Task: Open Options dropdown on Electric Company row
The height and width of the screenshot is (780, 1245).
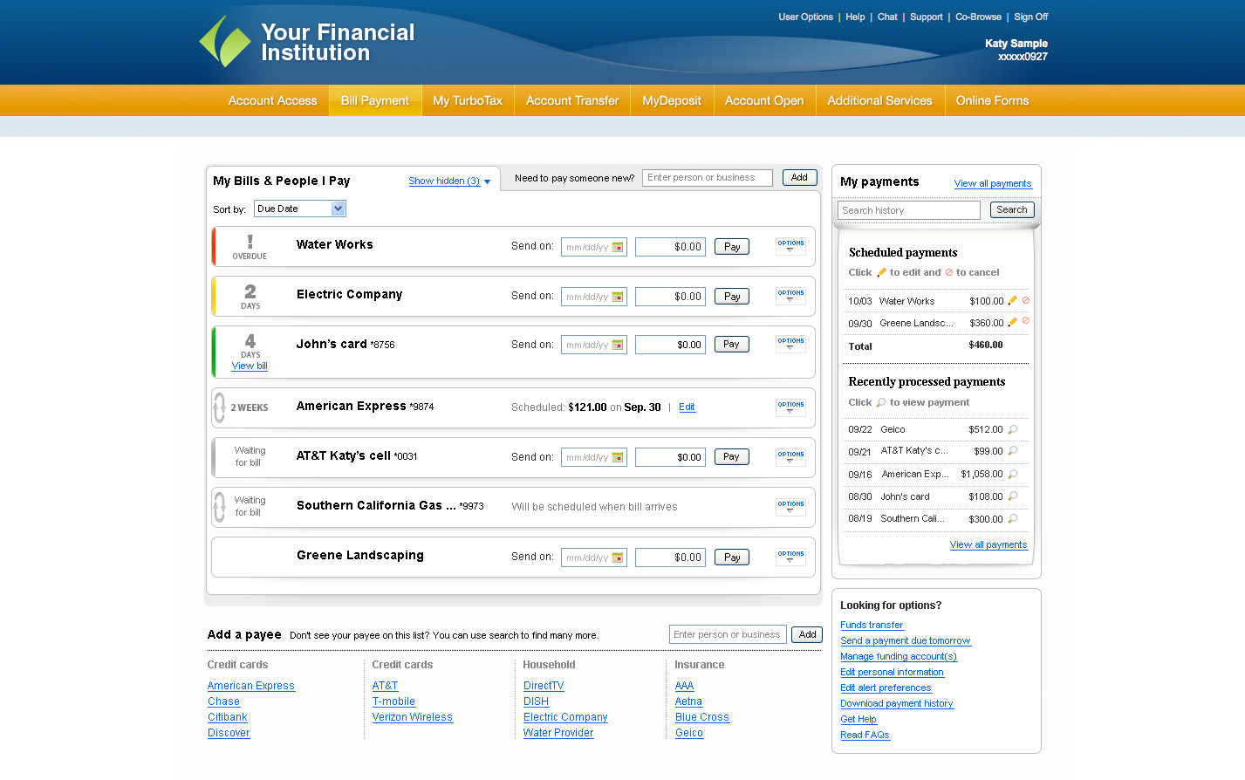Action: point(790,295)
